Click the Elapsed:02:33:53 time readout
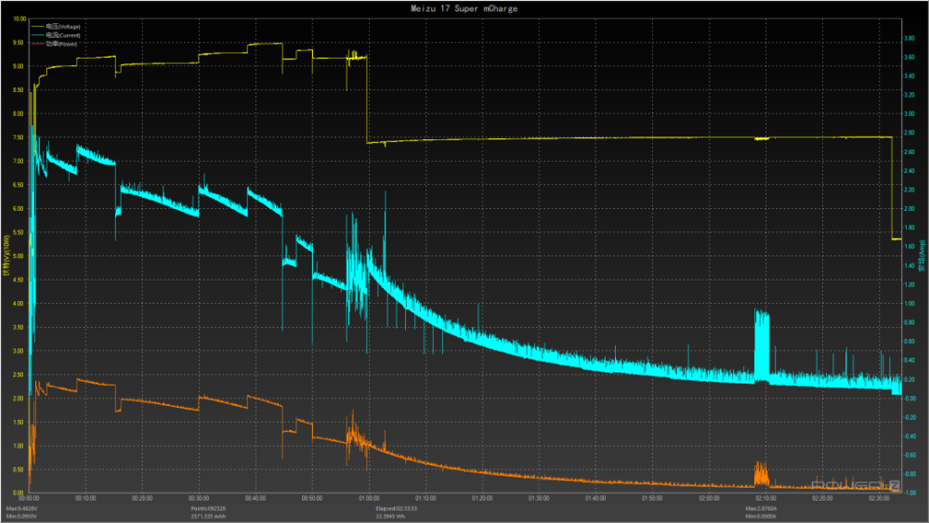 coord(397,508)
